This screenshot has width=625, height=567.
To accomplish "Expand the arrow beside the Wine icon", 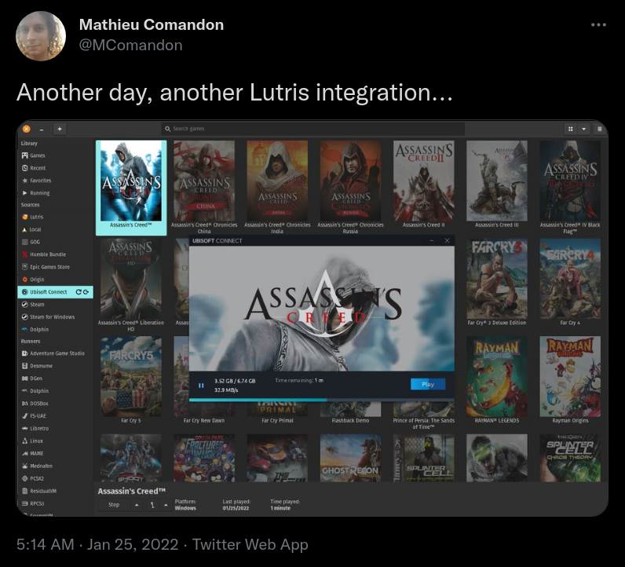I will tap(166, 505).
